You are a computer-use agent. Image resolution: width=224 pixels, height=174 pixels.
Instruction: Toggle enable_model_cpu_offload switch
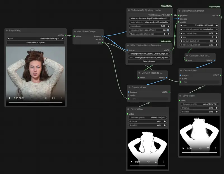pos(168,30)
